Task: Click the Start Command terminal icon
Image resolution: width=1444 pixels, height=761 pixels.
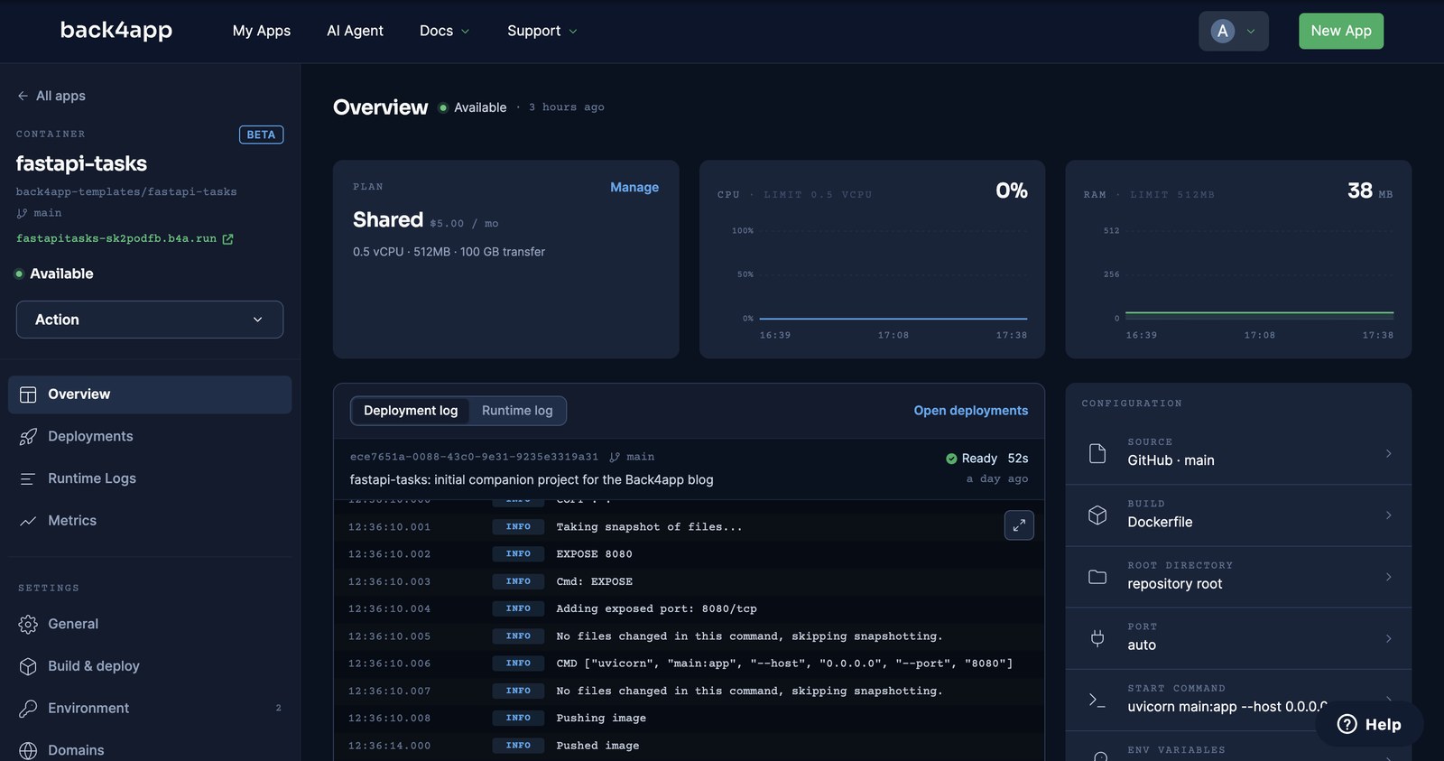Action: tap(1097, 700)
